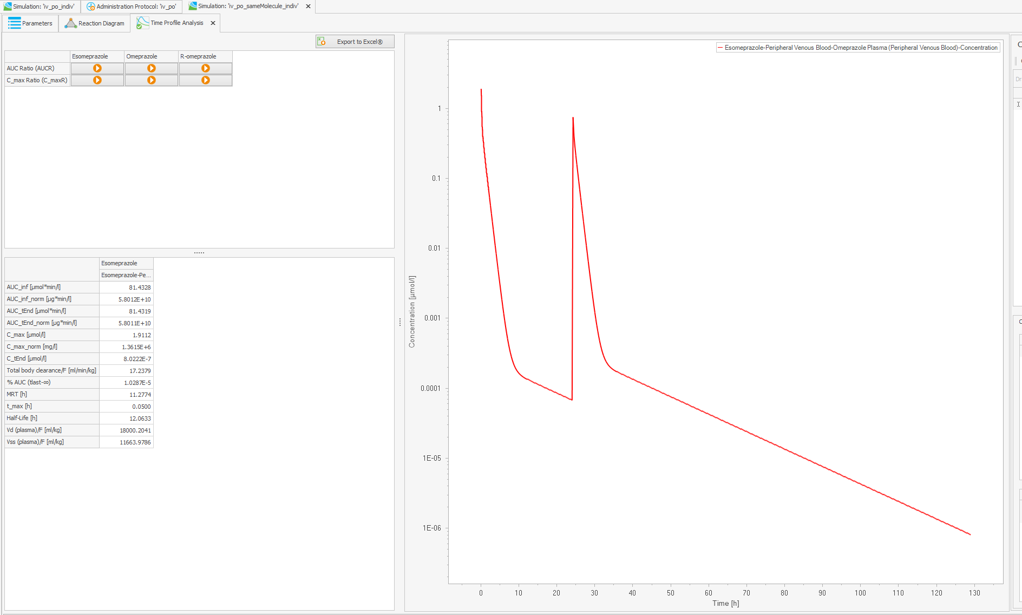The height and width of the screenshot is (615, 1022).
Task: Calculate AUC Ratio for Esomeprazole
Action: click(x=97, y=68)
